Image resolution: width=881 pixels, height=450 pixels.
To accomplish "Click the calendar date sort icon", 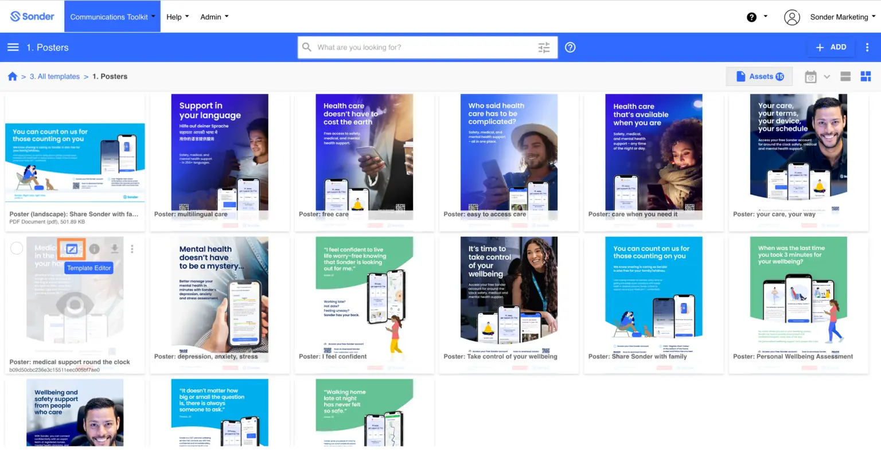I will pos(810,76).
